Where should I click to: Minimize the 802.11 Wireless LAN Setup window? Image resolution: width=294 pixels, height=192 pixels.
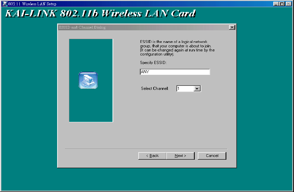276,4
